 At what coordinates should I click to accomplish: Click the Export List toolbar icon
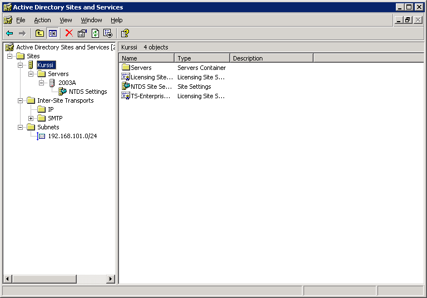(x=108, y=33)
